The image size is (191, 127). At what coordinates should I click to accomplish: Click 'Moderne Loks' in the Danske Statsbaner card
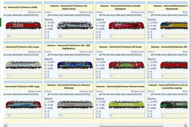(x=138, y=12)
